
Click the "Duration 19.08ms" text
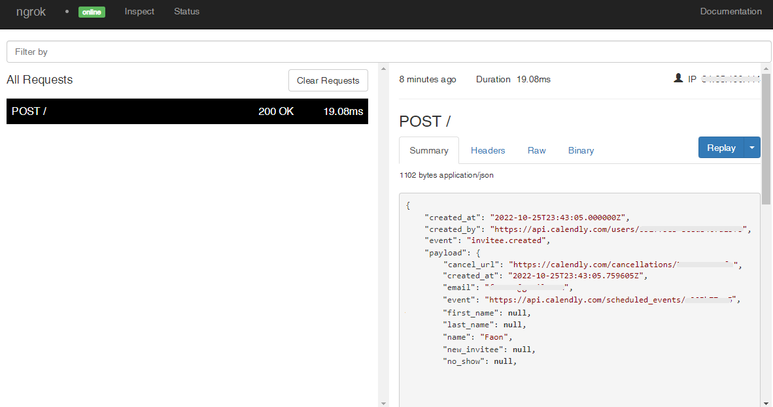513,79
